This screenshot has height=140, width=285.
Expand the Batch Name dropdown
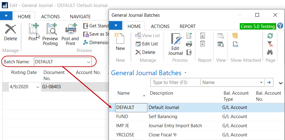pyautogui.click(x=88, y=62)
